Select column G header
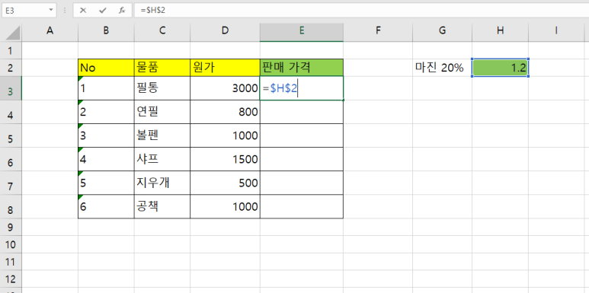This screenshot has height=293, width=589. (443, 31)
